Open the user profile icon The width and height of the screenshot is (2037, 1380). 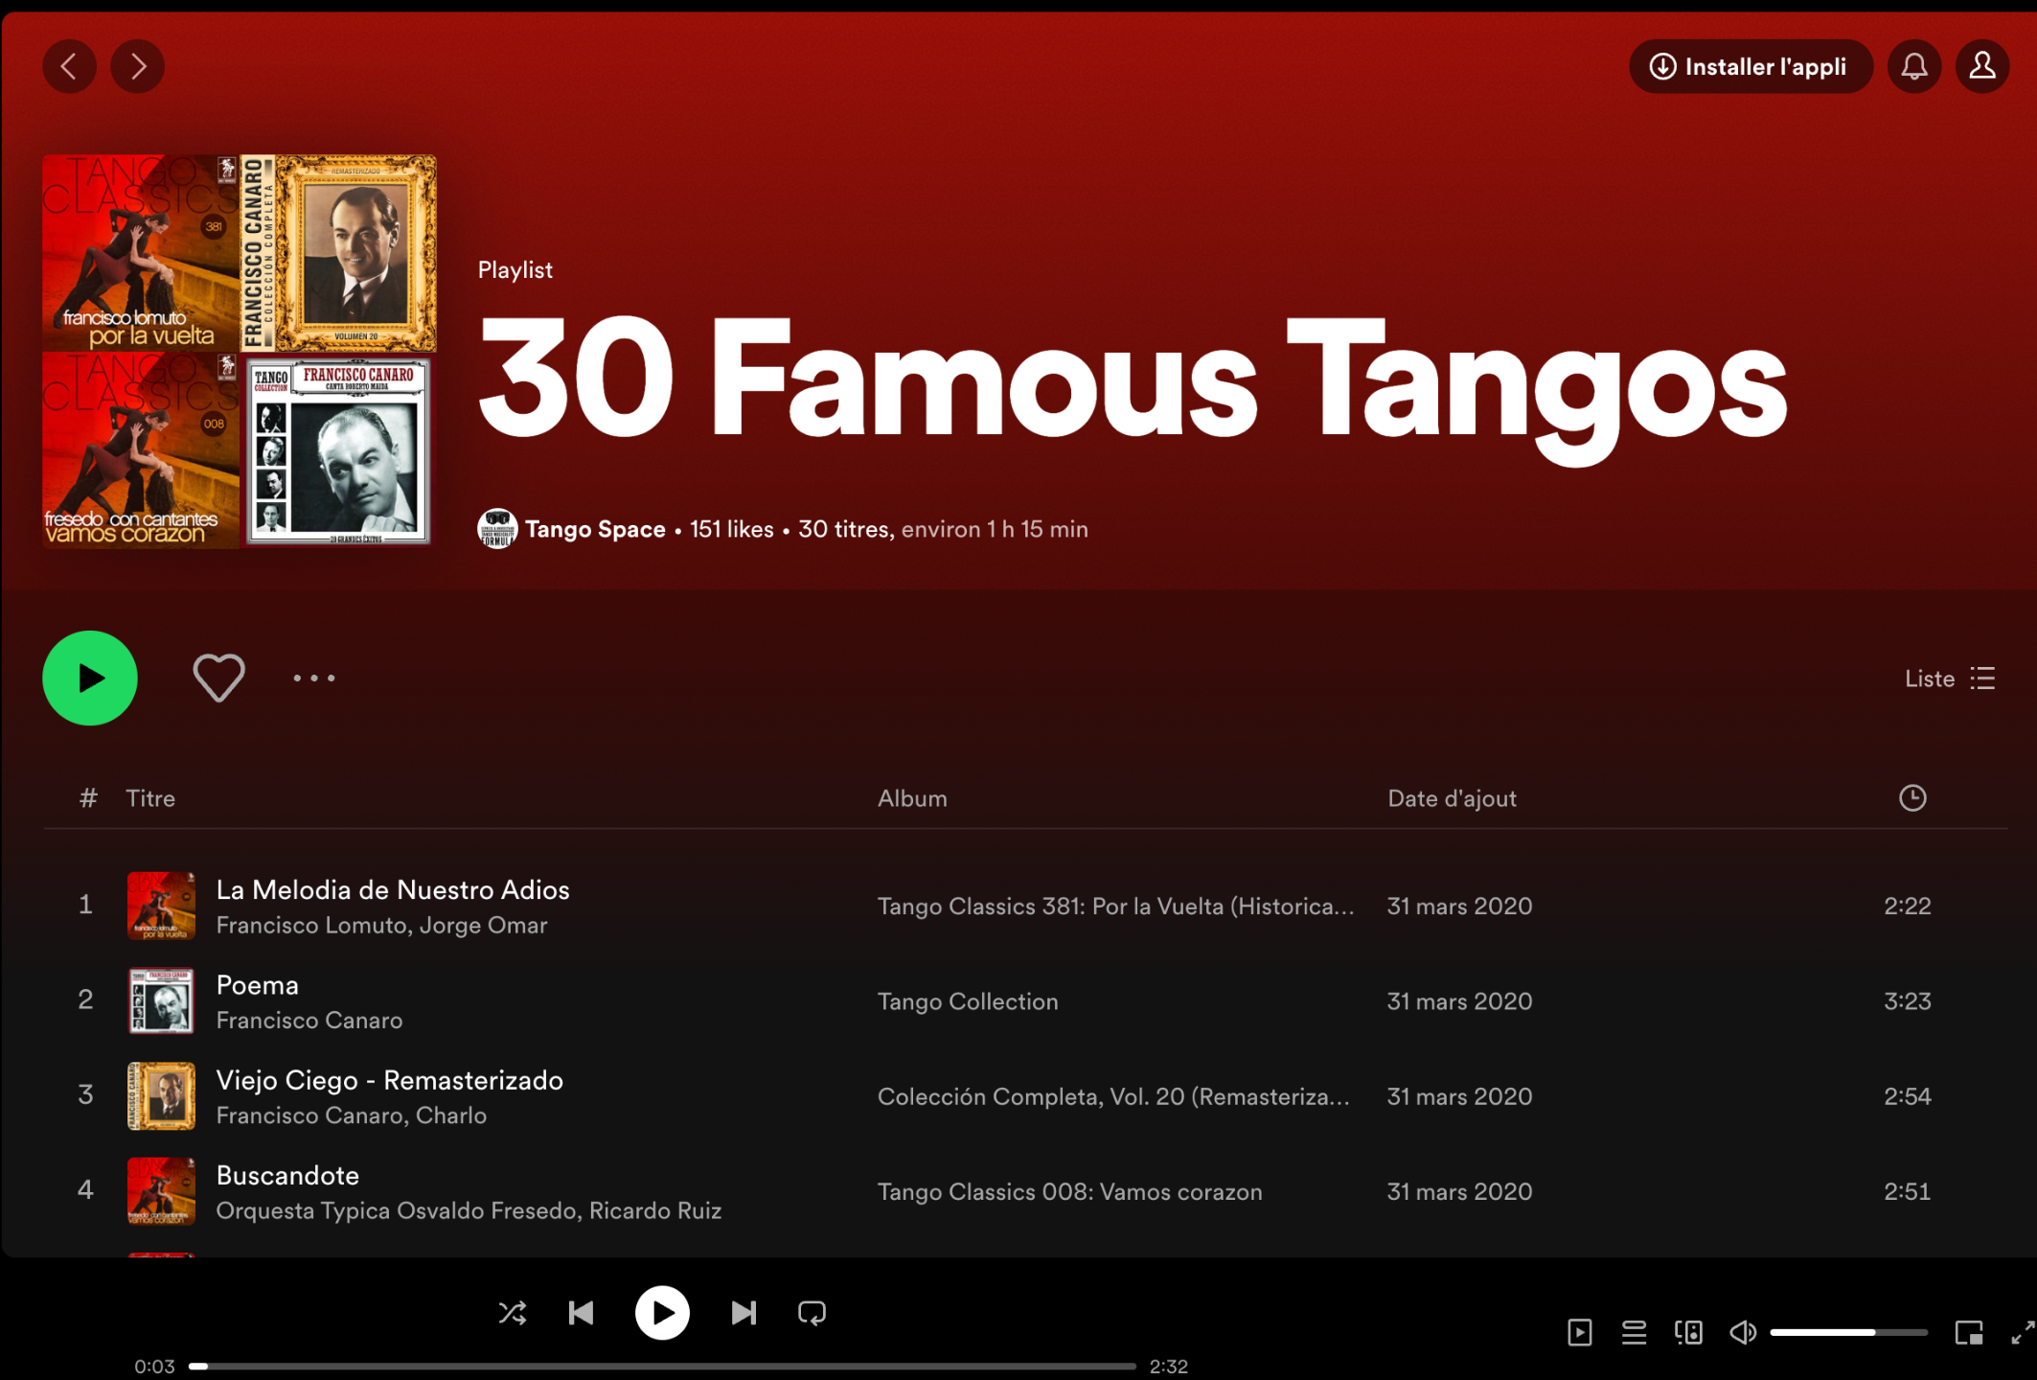point(1981,66)
